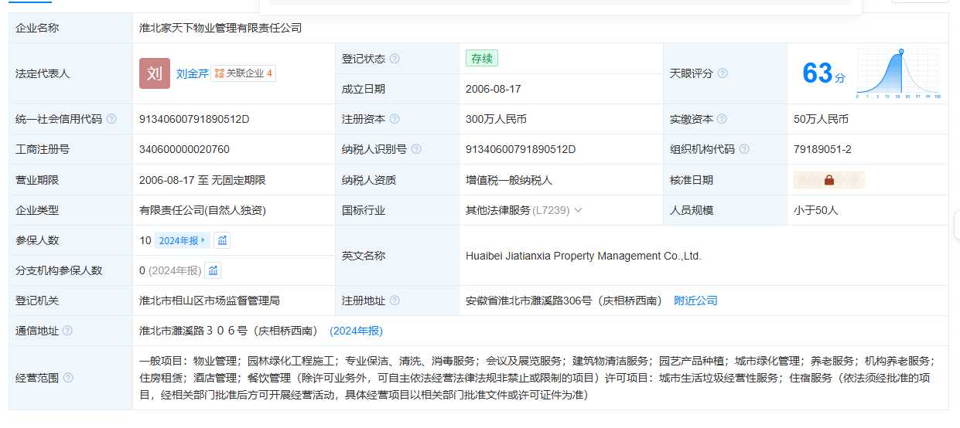The height and width of the screenshot is (428, 960).
Task: Click the blue (2024年报) link after 通信地址
Action: [356, 331]
